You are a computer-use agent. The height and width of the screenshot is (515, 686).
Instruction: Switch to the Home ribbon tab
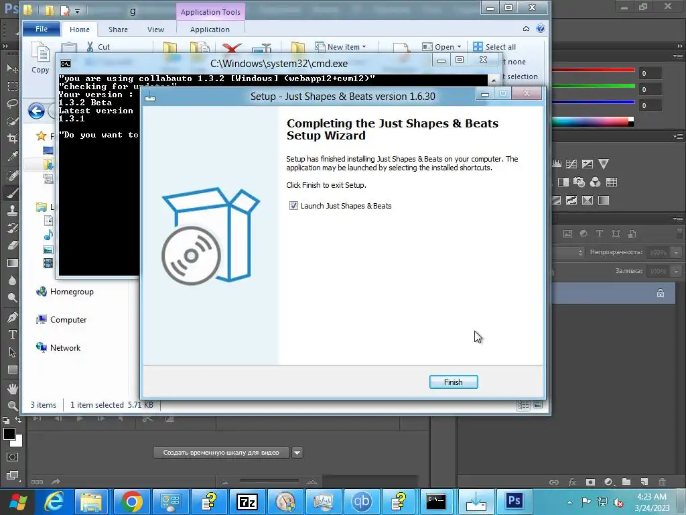tap(80, 30)
